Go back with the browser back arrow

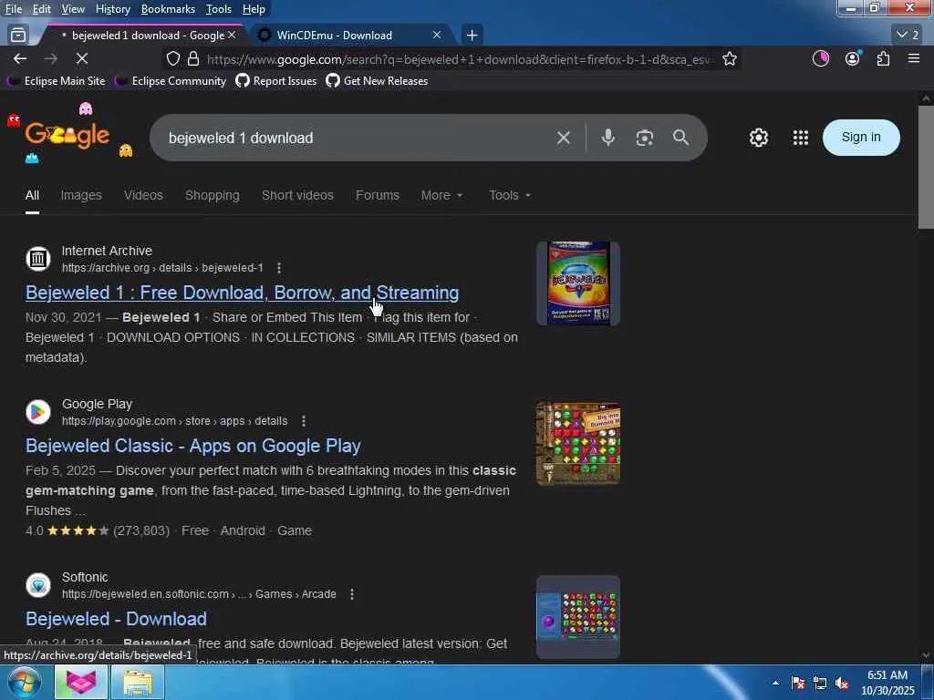tap(20, 58)
